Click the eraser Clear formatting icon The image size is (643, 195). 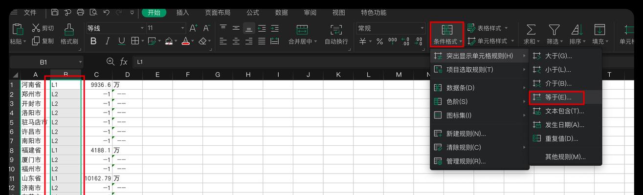(x=203, y=41)
